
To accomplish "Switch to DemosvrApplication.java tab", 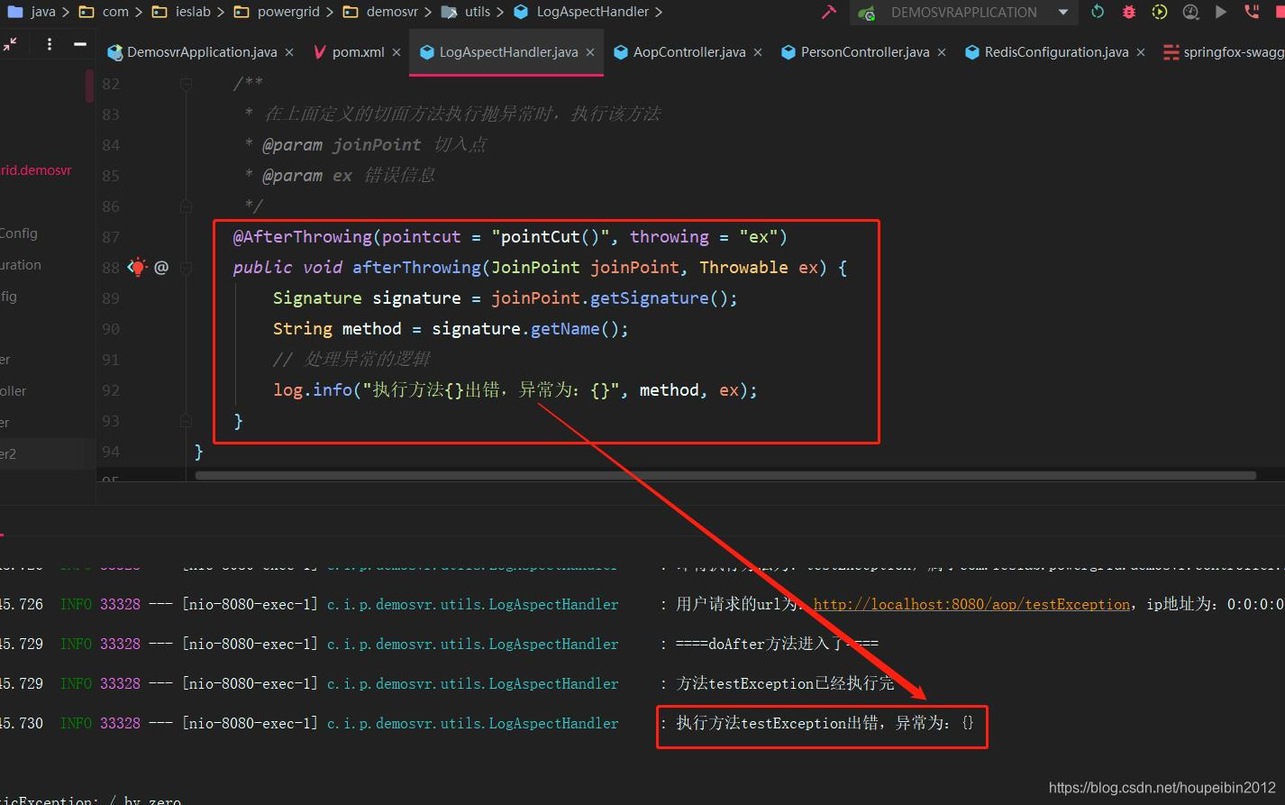I will [x=201, y=52].
